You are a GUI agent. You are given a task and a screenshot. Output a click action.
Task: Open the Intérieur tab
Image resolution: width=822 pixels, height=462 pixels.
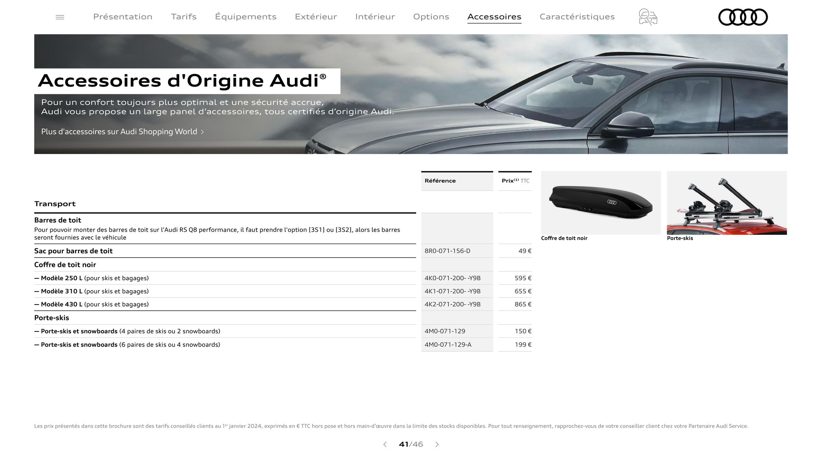375,17
